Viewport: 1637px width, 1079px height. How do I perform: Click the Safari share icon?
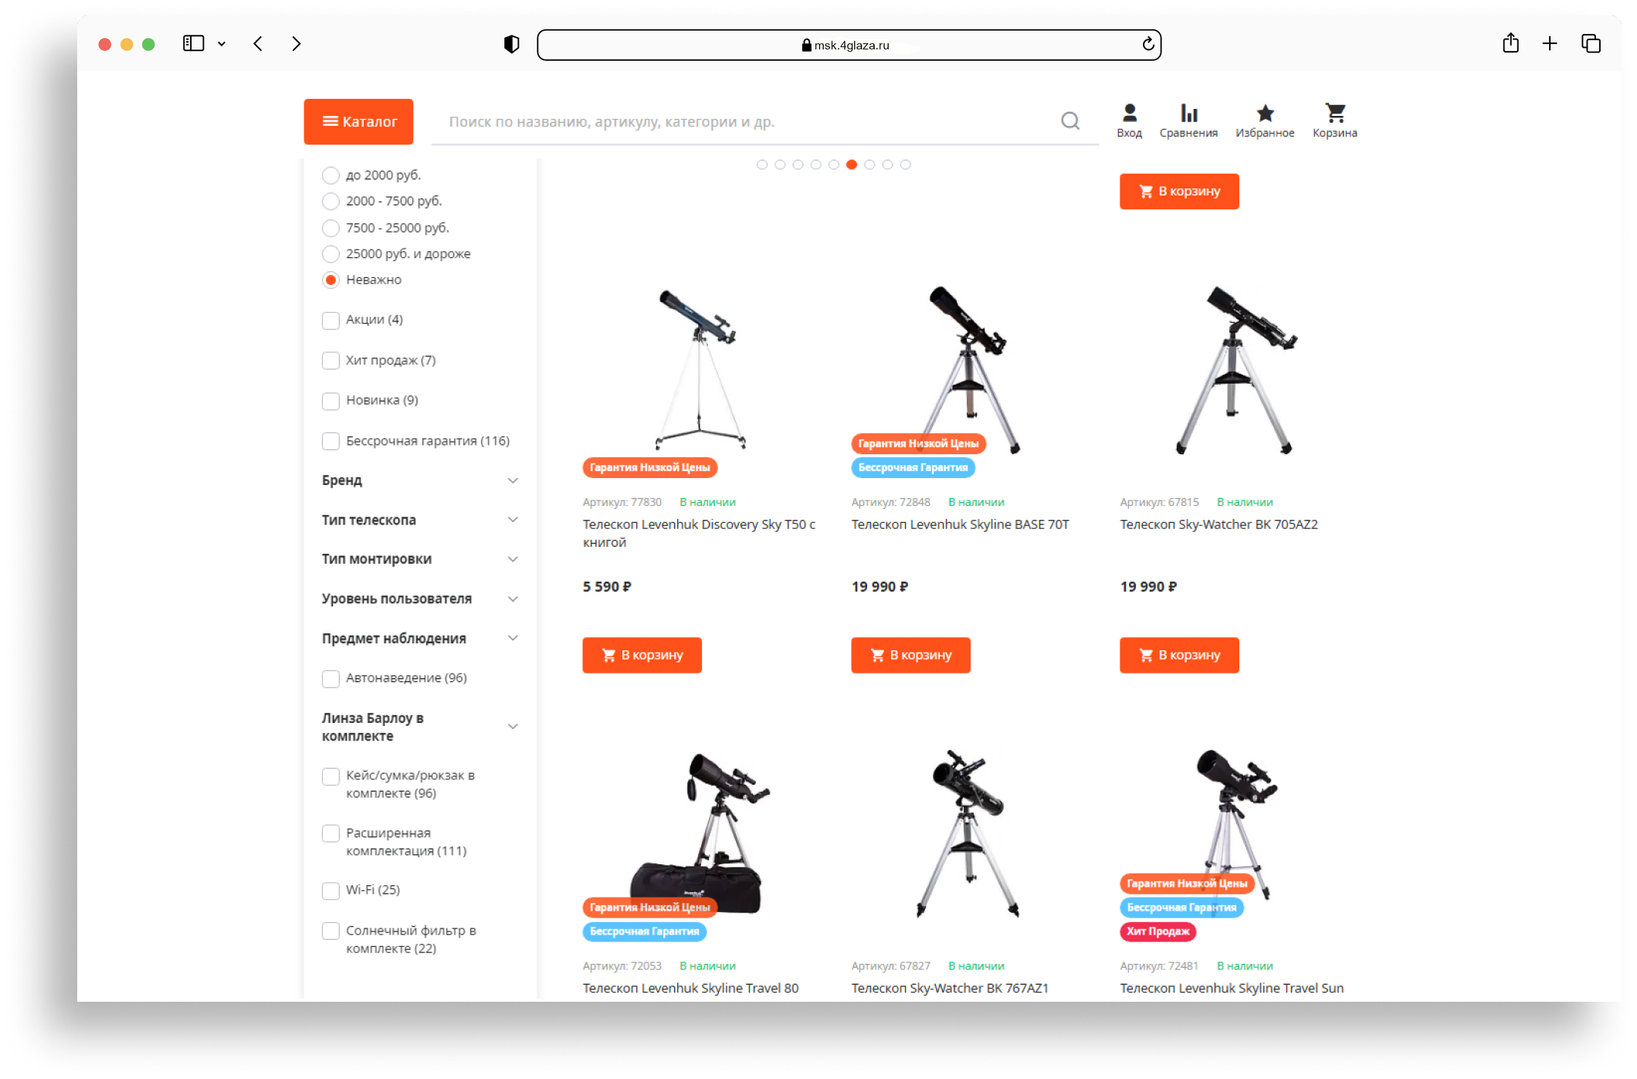1510,43
